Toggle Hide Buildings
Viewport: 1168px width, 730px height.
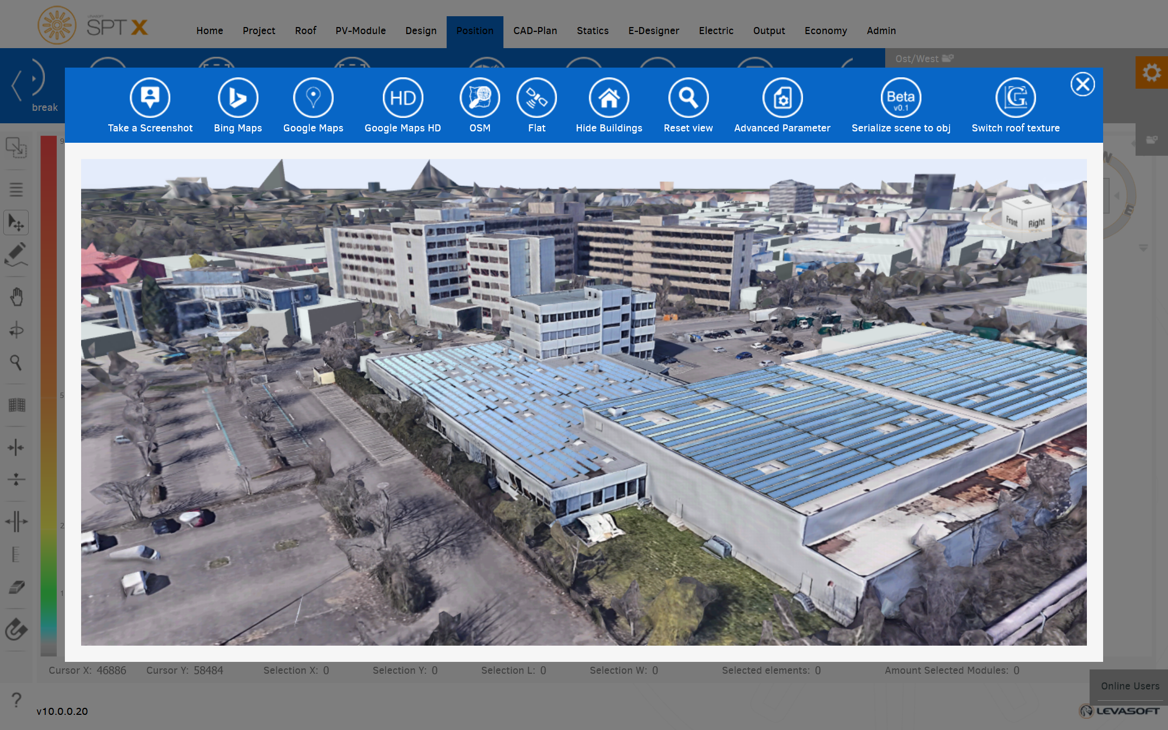[609, 98]
